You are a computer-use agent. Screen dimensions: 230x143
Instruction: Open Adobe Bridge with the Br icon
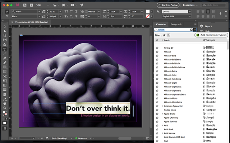coord(24,5)
